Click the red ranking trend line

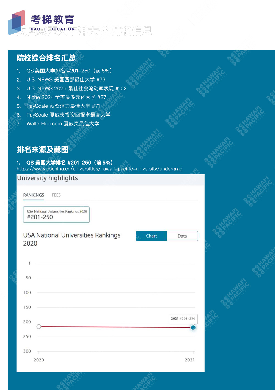pos(116,327)
